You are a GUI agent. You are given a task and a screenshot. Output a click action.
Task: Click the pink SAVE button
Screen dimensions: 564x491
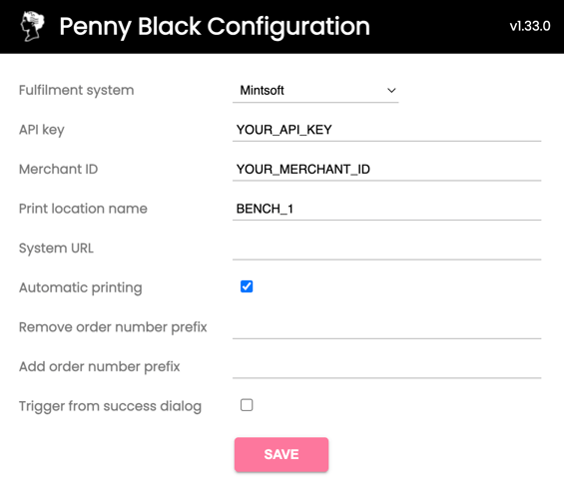[282, 454]
